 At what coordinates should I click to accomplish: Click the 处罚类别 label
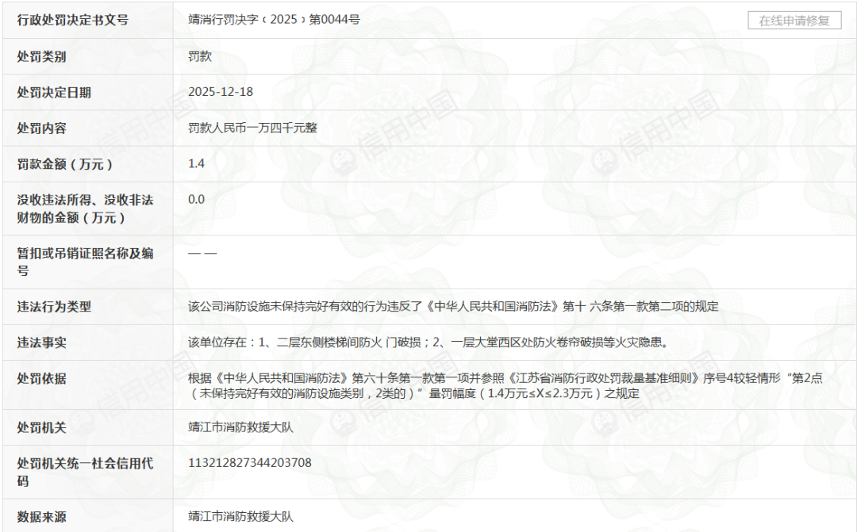point(41,56)
